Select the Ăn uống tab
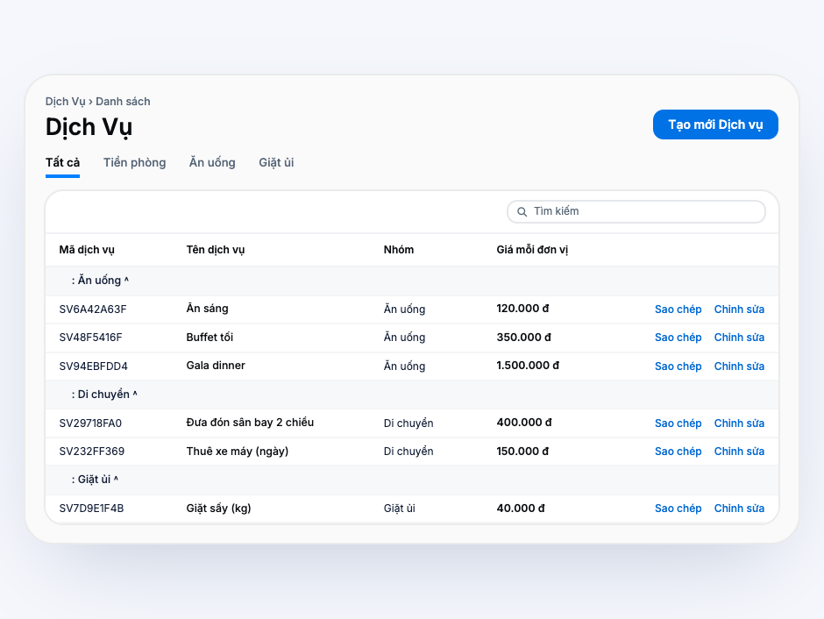 (x=212, y=163)
